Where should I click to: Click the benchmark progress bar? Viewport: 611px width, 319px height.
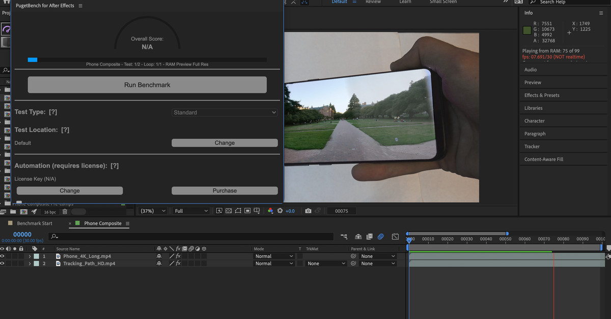pyautogui.click(x=147, y=59)
